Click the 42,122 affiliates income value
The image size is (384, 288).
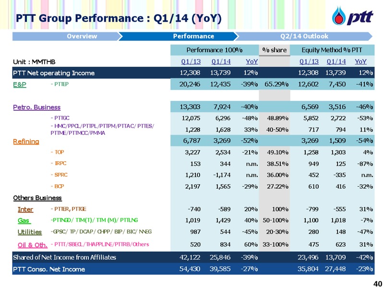click(x=190, y=257)
